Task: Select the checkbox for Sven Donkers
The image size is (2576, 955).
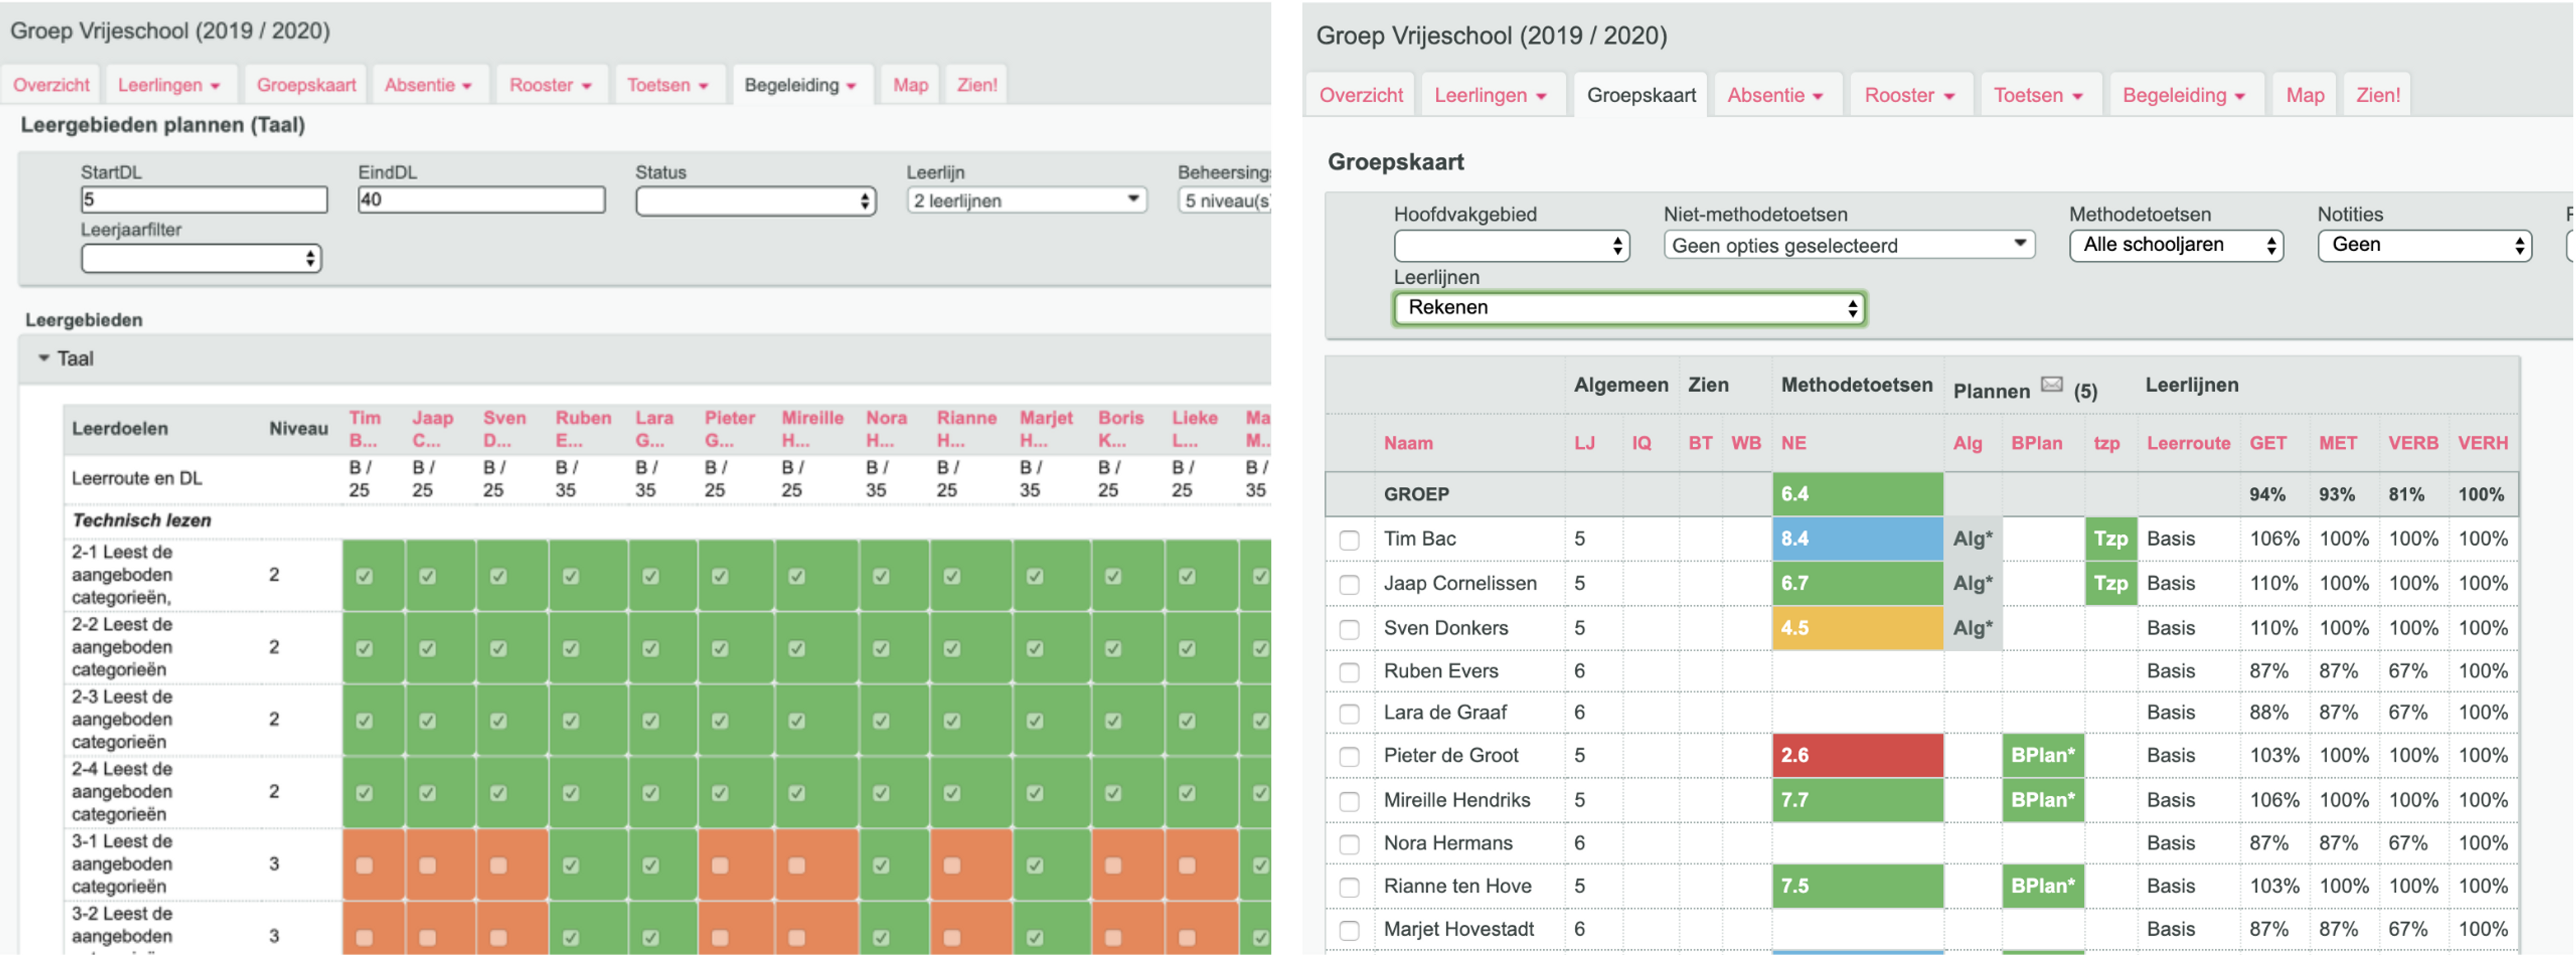Action: (1349, 629)
